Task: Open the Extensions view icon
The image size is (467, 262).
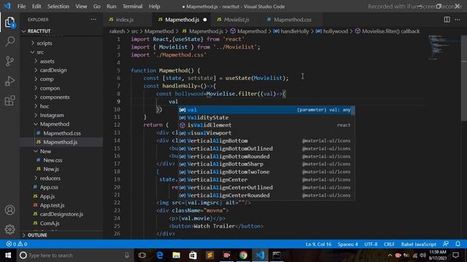Action: click(x=9, y=100)
